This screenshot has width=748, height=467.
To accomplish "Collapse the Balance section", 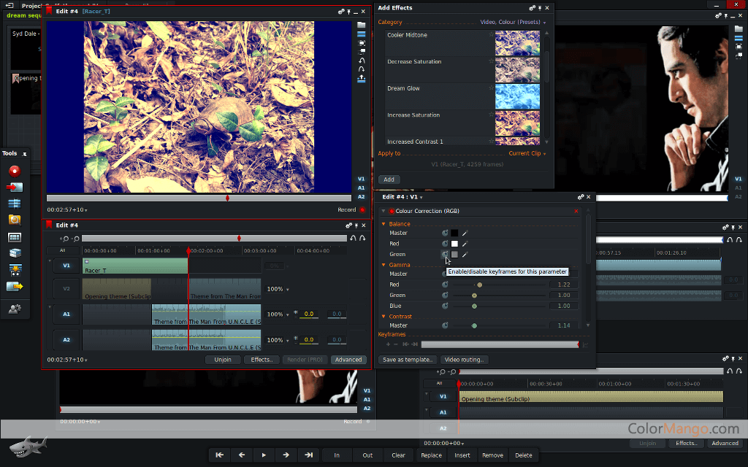I will click(x=383, y=224).
